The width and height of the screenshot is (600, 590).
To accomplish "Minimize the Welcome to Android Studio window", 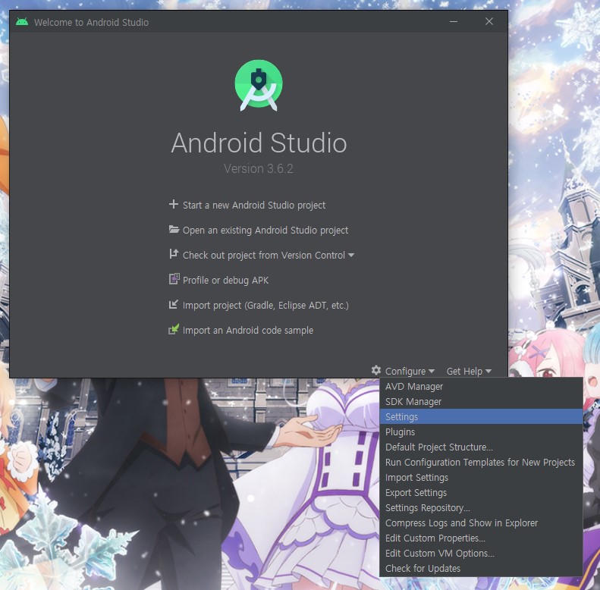I will [x=454, y=22].
